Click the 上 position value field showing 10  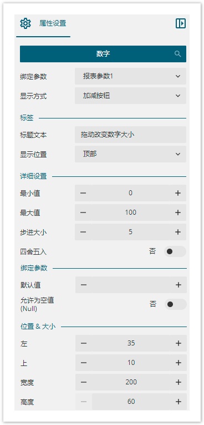(131, 363)
